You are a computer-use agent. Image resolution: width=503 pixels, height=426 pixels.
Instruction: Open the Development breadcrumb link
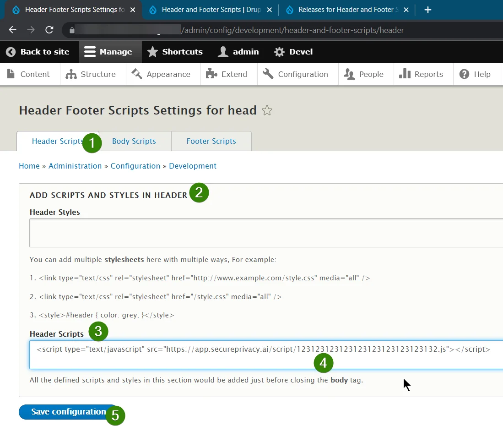[x=193, y=166]
